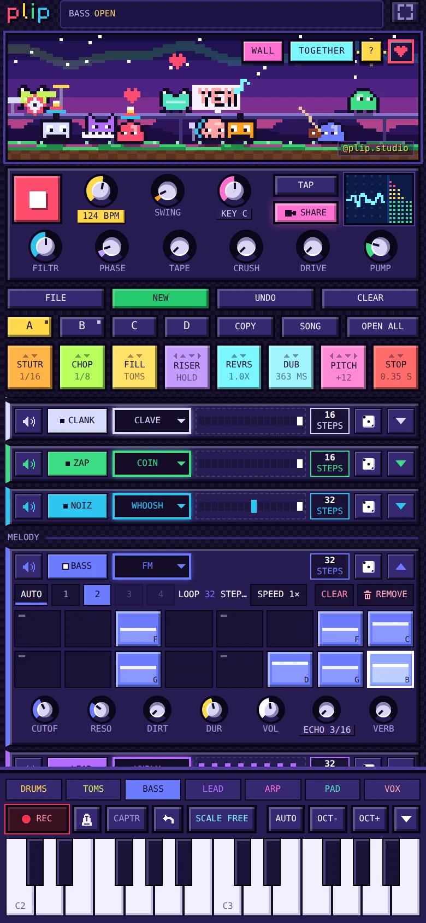Image resolution: width=426 pixels, height=923 pixels.
Task: Toggle the bass step pad labeled B
Action: point(390,669)
